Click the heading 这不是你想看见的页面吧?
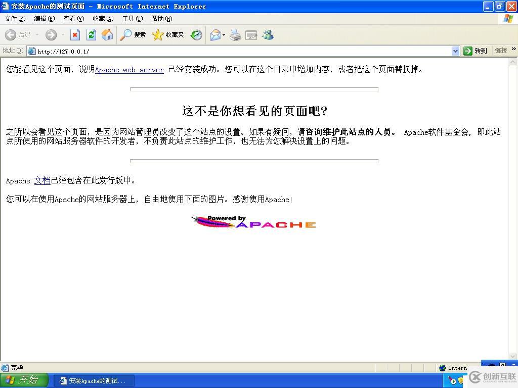518x388 pixels. click(254, 111)
